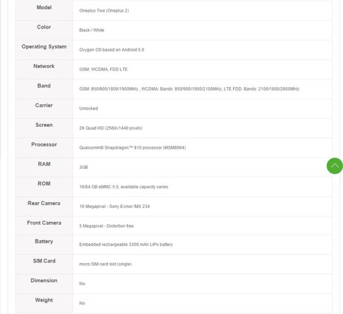
Task: Click the 3300 mAh battery description
Action: [126, 244]
